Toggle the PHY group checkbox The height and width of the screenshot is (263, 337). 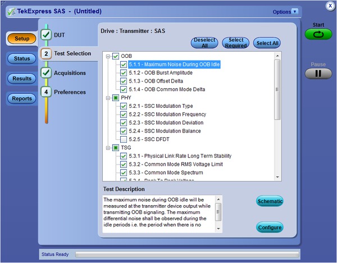[116, 98]
